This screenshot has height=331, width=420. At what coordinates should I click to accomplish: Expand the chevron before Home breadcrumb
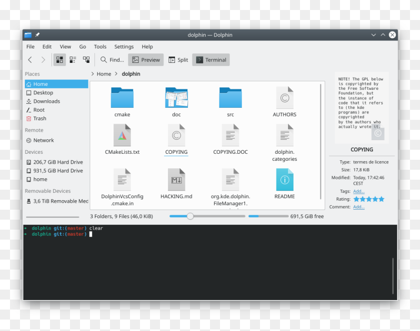pos(92,74)
